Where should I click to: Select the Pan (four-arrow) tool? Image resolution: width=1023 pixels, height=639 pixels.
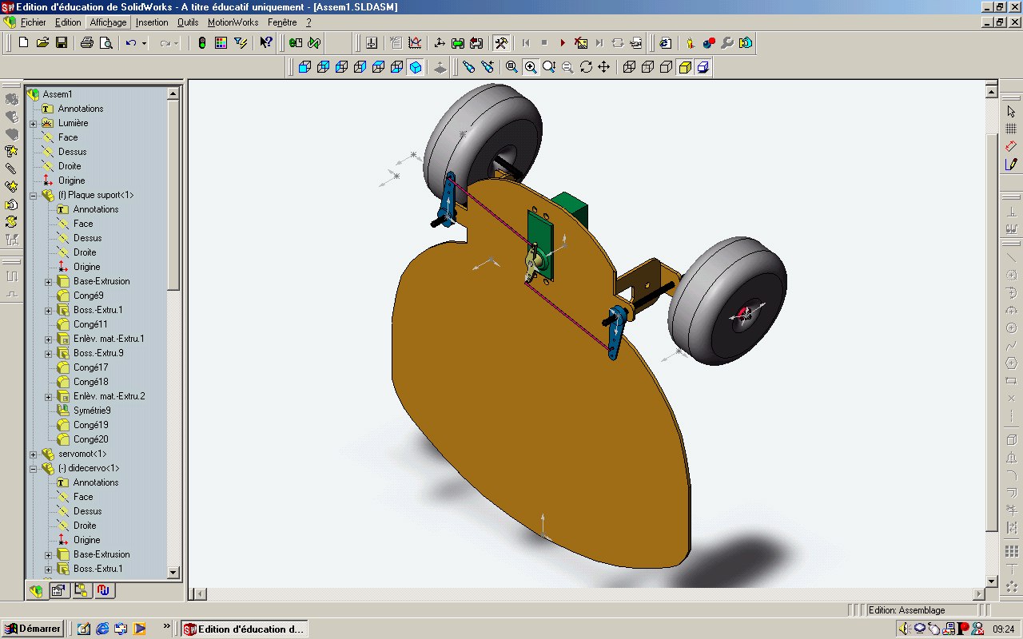(x=604, y=67)
